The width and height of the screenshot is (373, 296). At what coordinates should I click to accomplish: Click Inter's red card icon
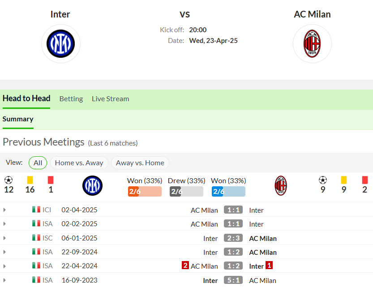tap(51, 180)
